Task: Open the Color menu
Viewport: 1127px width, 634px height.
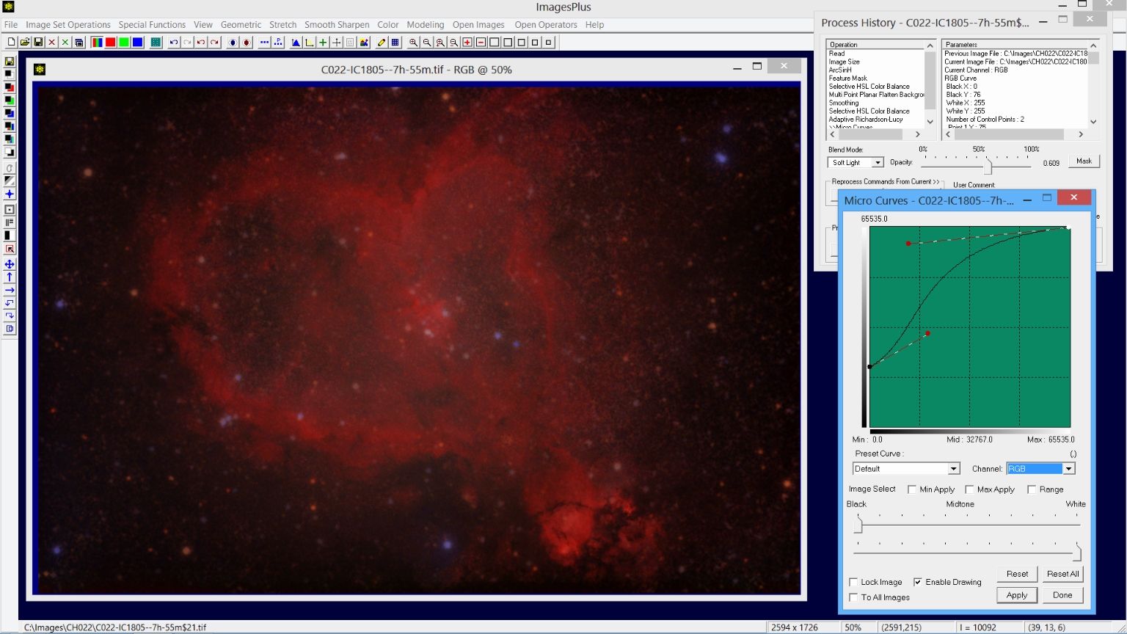Action: click(x=388, y=25)
